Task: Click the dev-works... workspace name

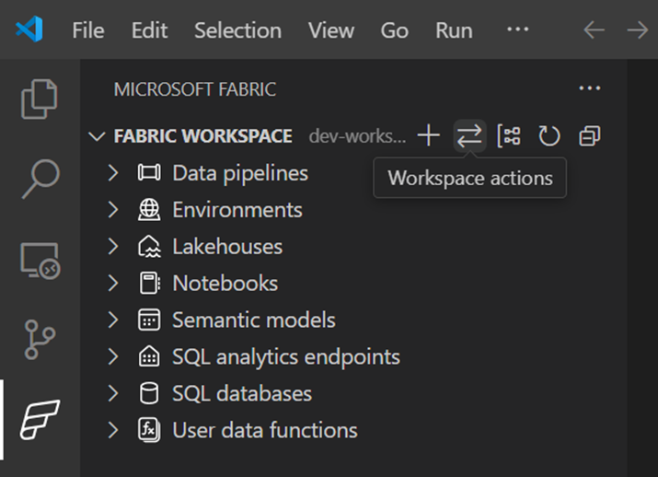Action: pos(358,136)
